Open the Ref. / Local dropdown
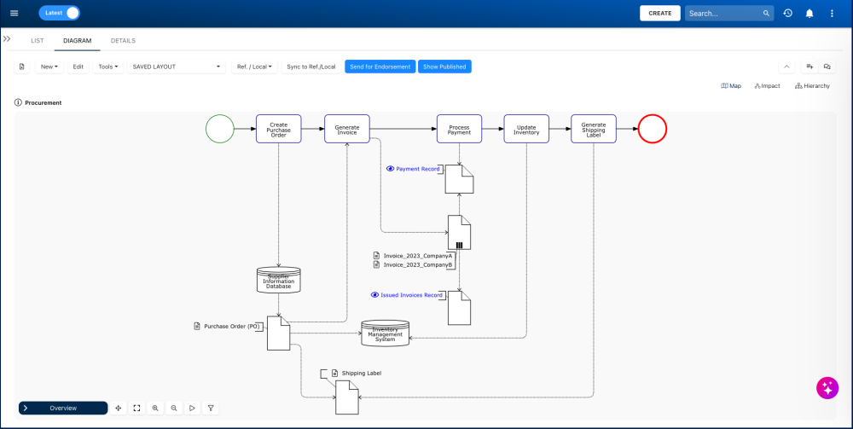Screen dimensions: 853x429 point(254,67)
